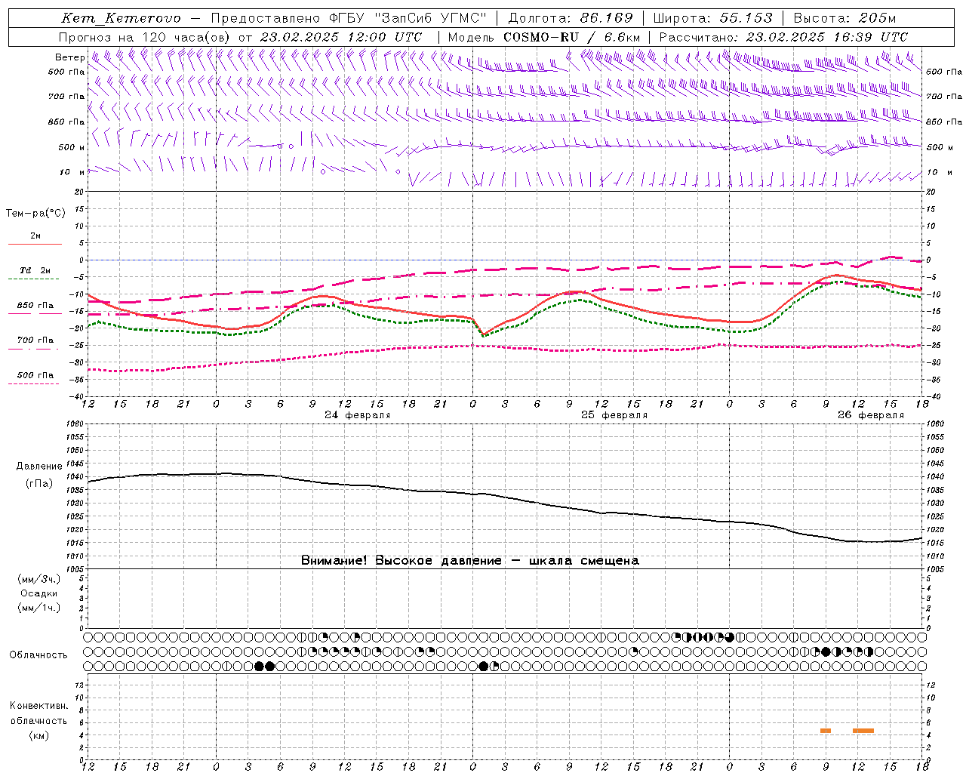Viewport: 966px width, 773px height.
Task: Select the 500 м wind level label on the left
Action: (72, 147)
